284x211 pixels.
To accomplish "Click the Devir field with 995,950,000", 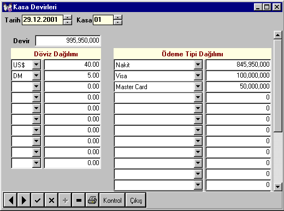I will tap(68, 40).
